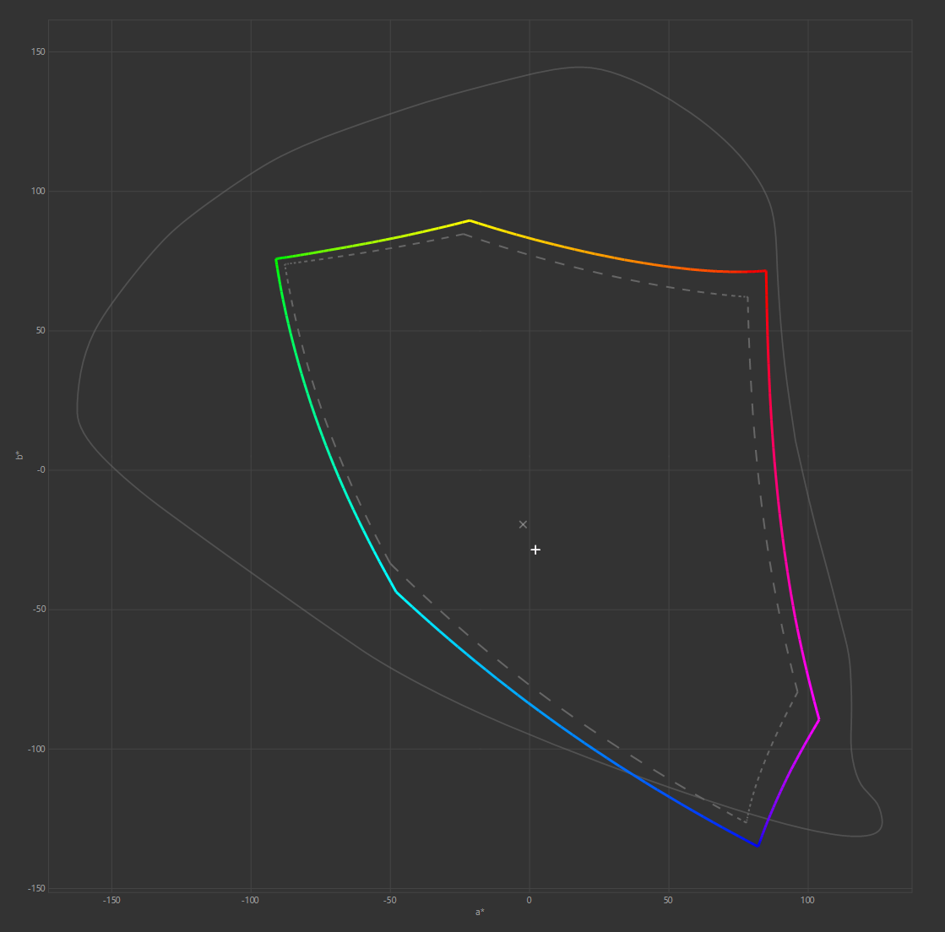Click the b* vertical axis label
The image size is (945, 932).
[x=19, y=456]
